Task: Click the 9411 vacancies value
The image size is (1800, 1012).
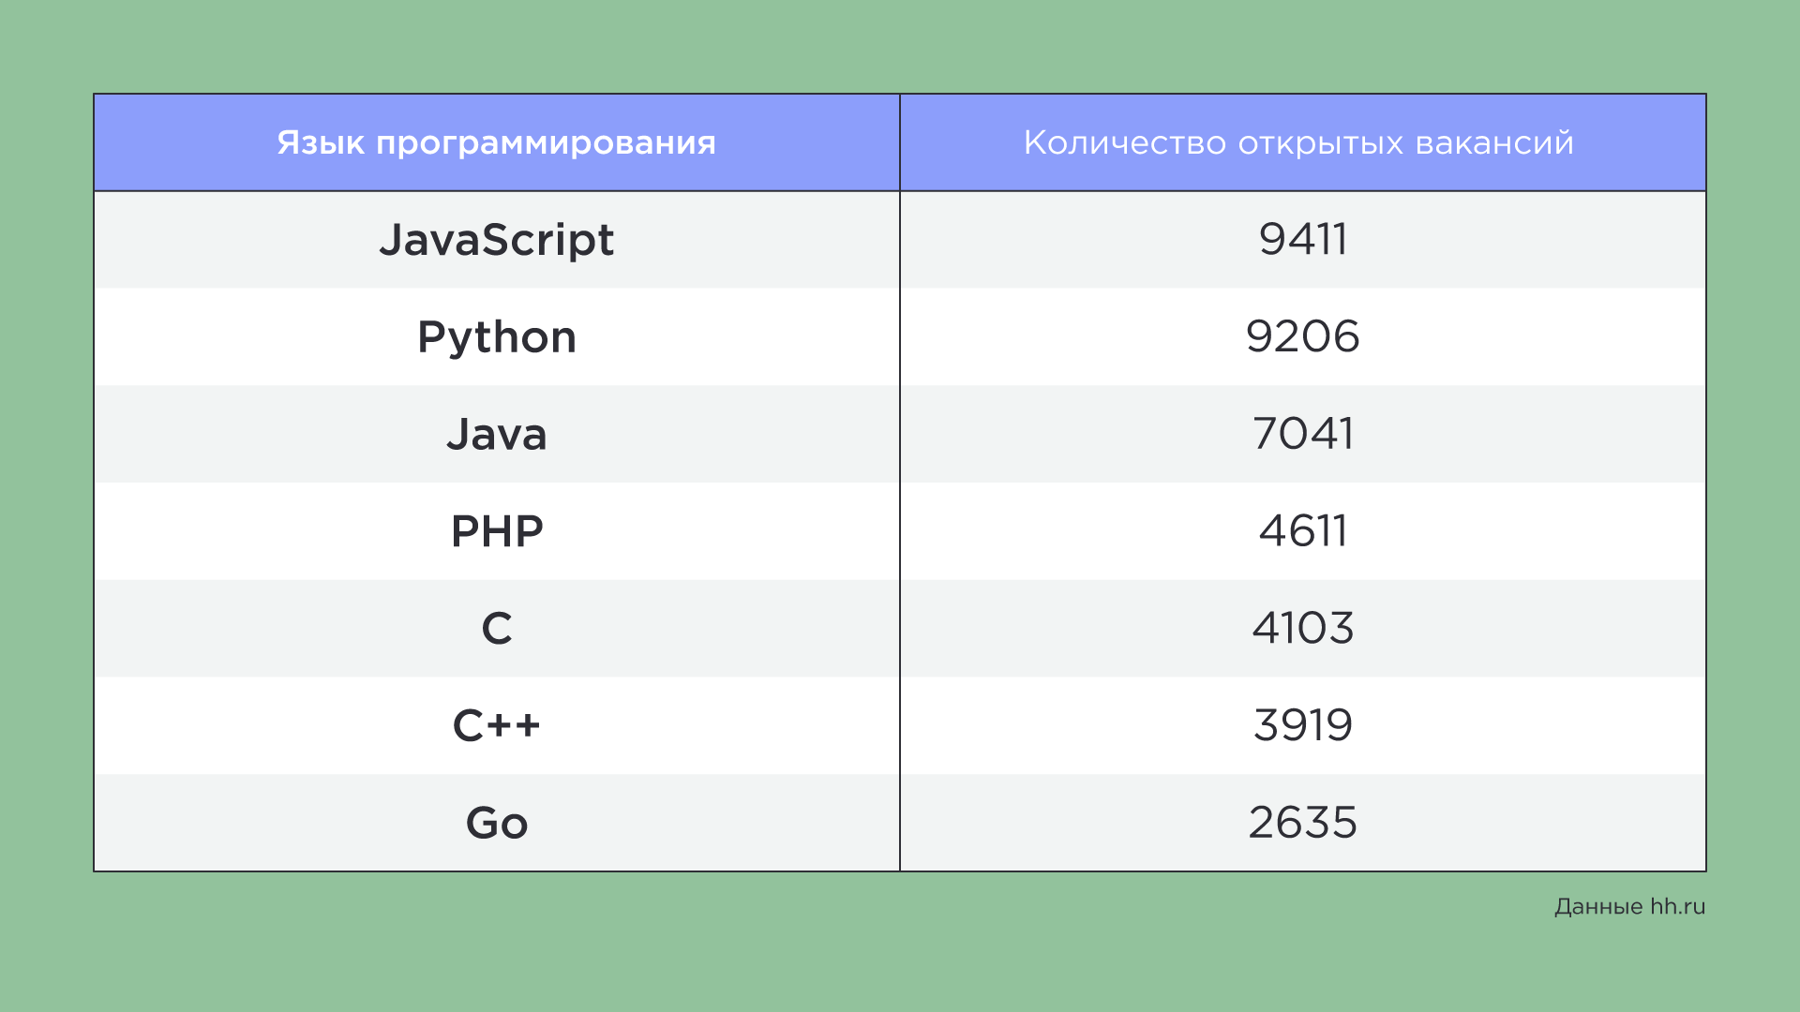Action: (1302, 240)
